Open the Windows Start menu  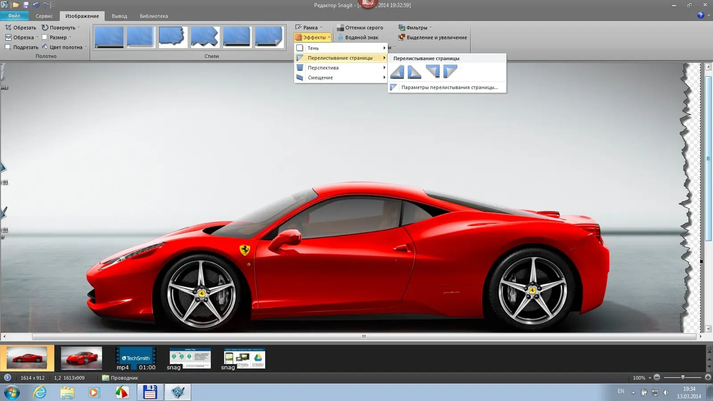pos(12,393)
